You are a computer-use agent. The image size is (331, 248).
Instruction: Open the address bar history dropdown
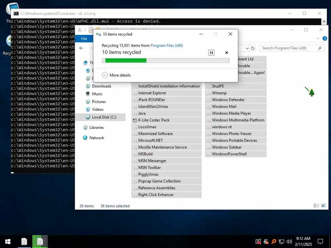[247, 48]
